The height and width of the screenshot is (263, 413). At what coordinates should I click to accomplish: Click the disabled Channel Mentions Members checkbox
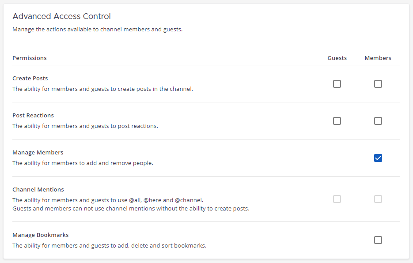pos(378,199)
